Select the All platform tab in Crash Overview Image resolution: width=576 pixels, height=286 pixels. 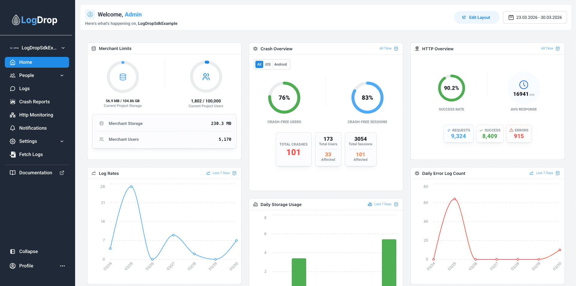coord(259,64)
